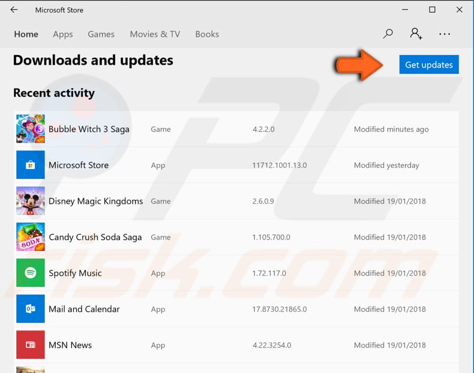This screenshot has width=474, height=373.
Task: Click the Get updates button
Action: tap(429, 65)
